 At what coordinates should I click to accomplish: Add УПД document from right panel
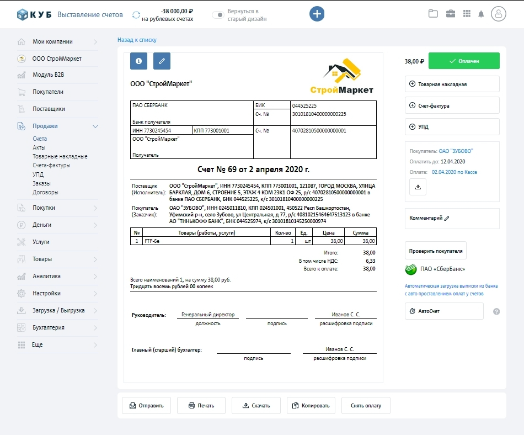point(452,127)
